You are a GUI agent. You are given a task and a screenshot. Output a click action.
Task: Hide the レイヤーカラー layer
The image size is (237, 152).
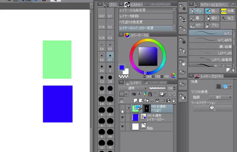click(x=122, y=118)
